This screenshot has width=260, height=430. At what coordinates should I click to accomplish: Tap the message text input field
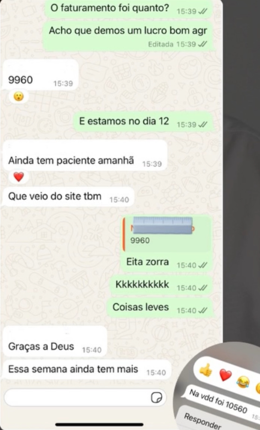point(85,397)
